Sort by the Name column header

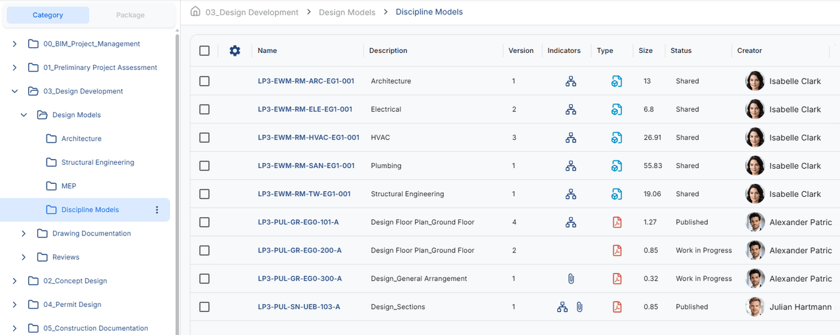(267, 50)
